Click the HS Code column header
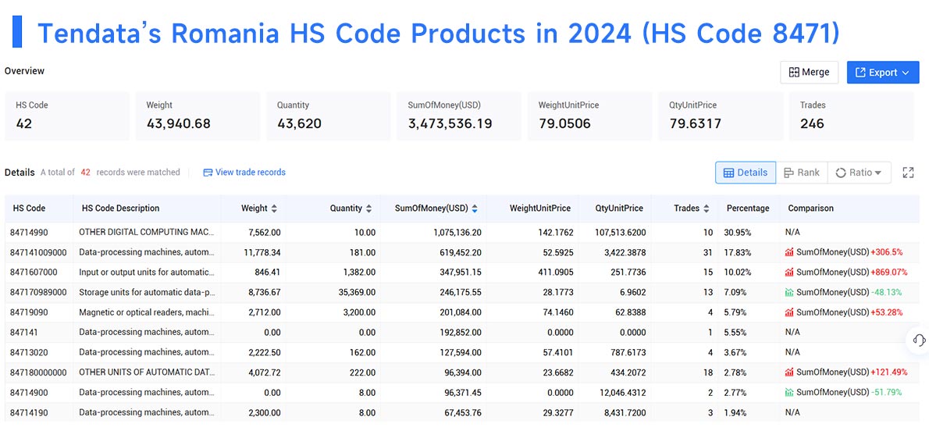 (x=29, y=208)
